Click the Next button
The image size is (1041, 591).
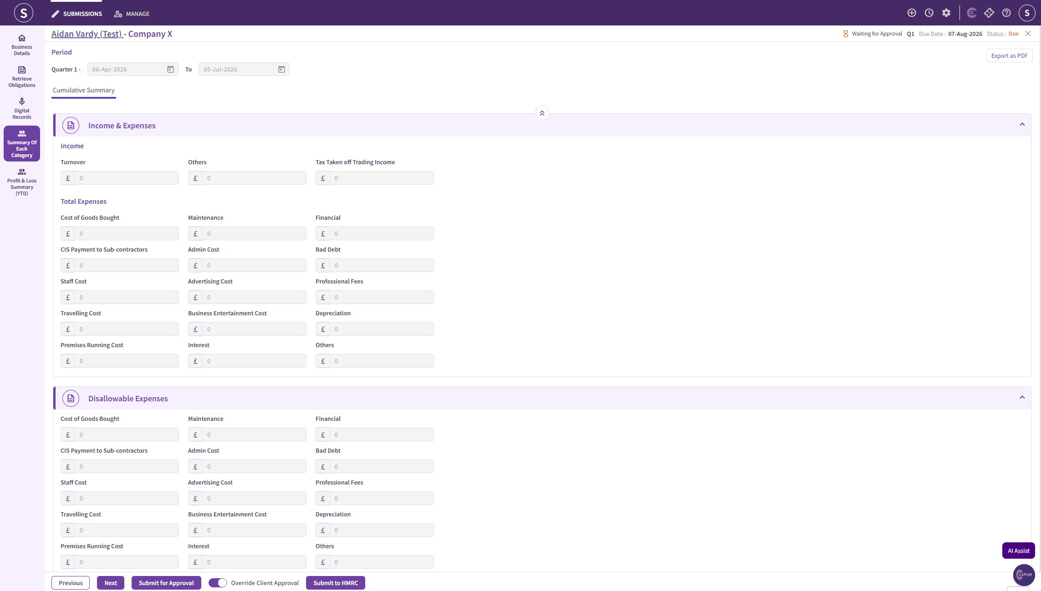(111, 583)
